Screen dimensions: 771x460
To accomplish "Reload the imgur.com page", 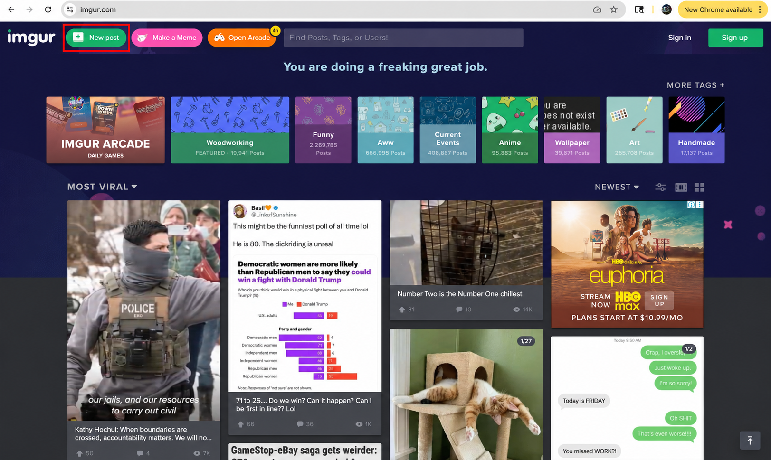I will 48,9.
